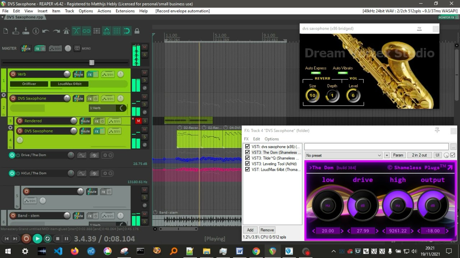The height and width of the screenshot is (258, 460).
Task: Click the Open Project toolbar icon
Action: 16,31
